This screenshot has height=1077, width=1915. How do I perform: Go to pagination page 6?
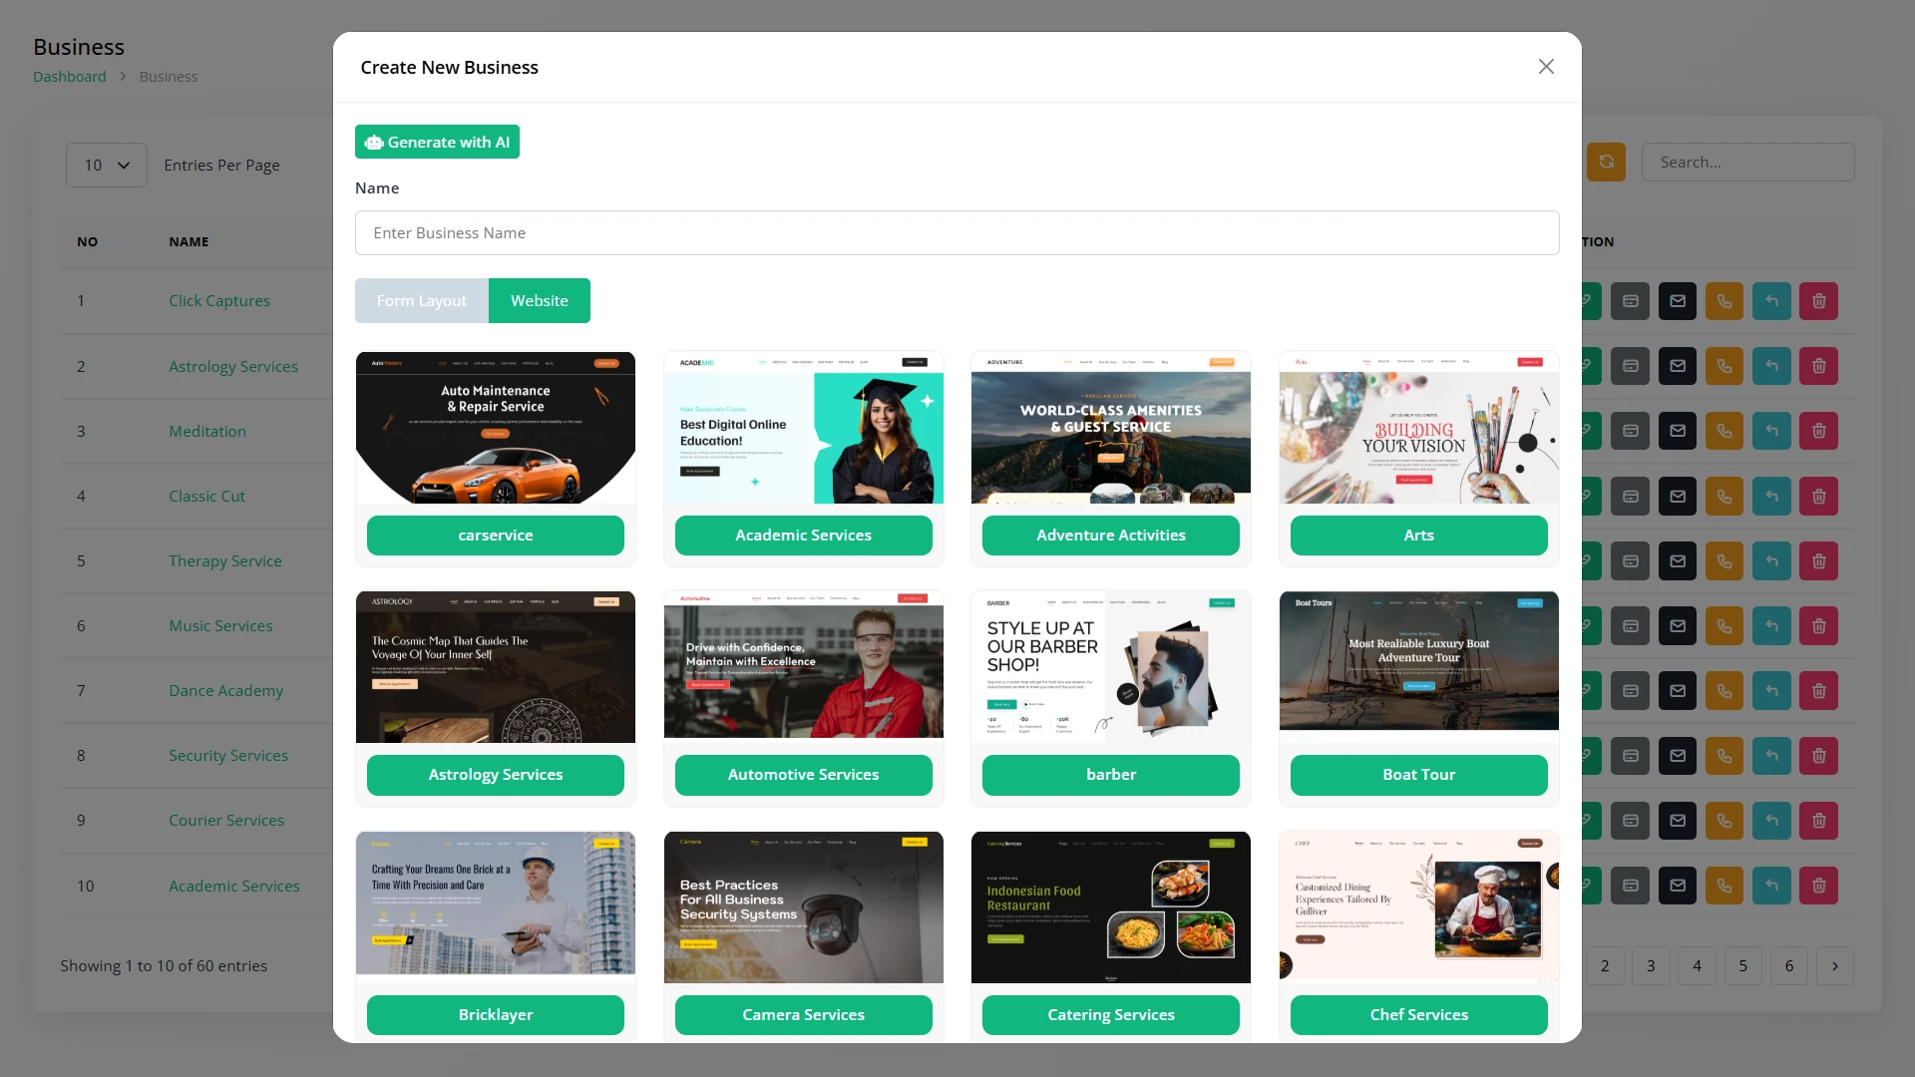[x=1789, y=965]
